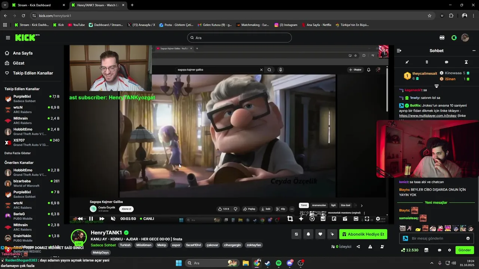This screenshot has height=269, width=479.
Task: Click the Abonelik Hediye Et button
Action: (363, 234)
